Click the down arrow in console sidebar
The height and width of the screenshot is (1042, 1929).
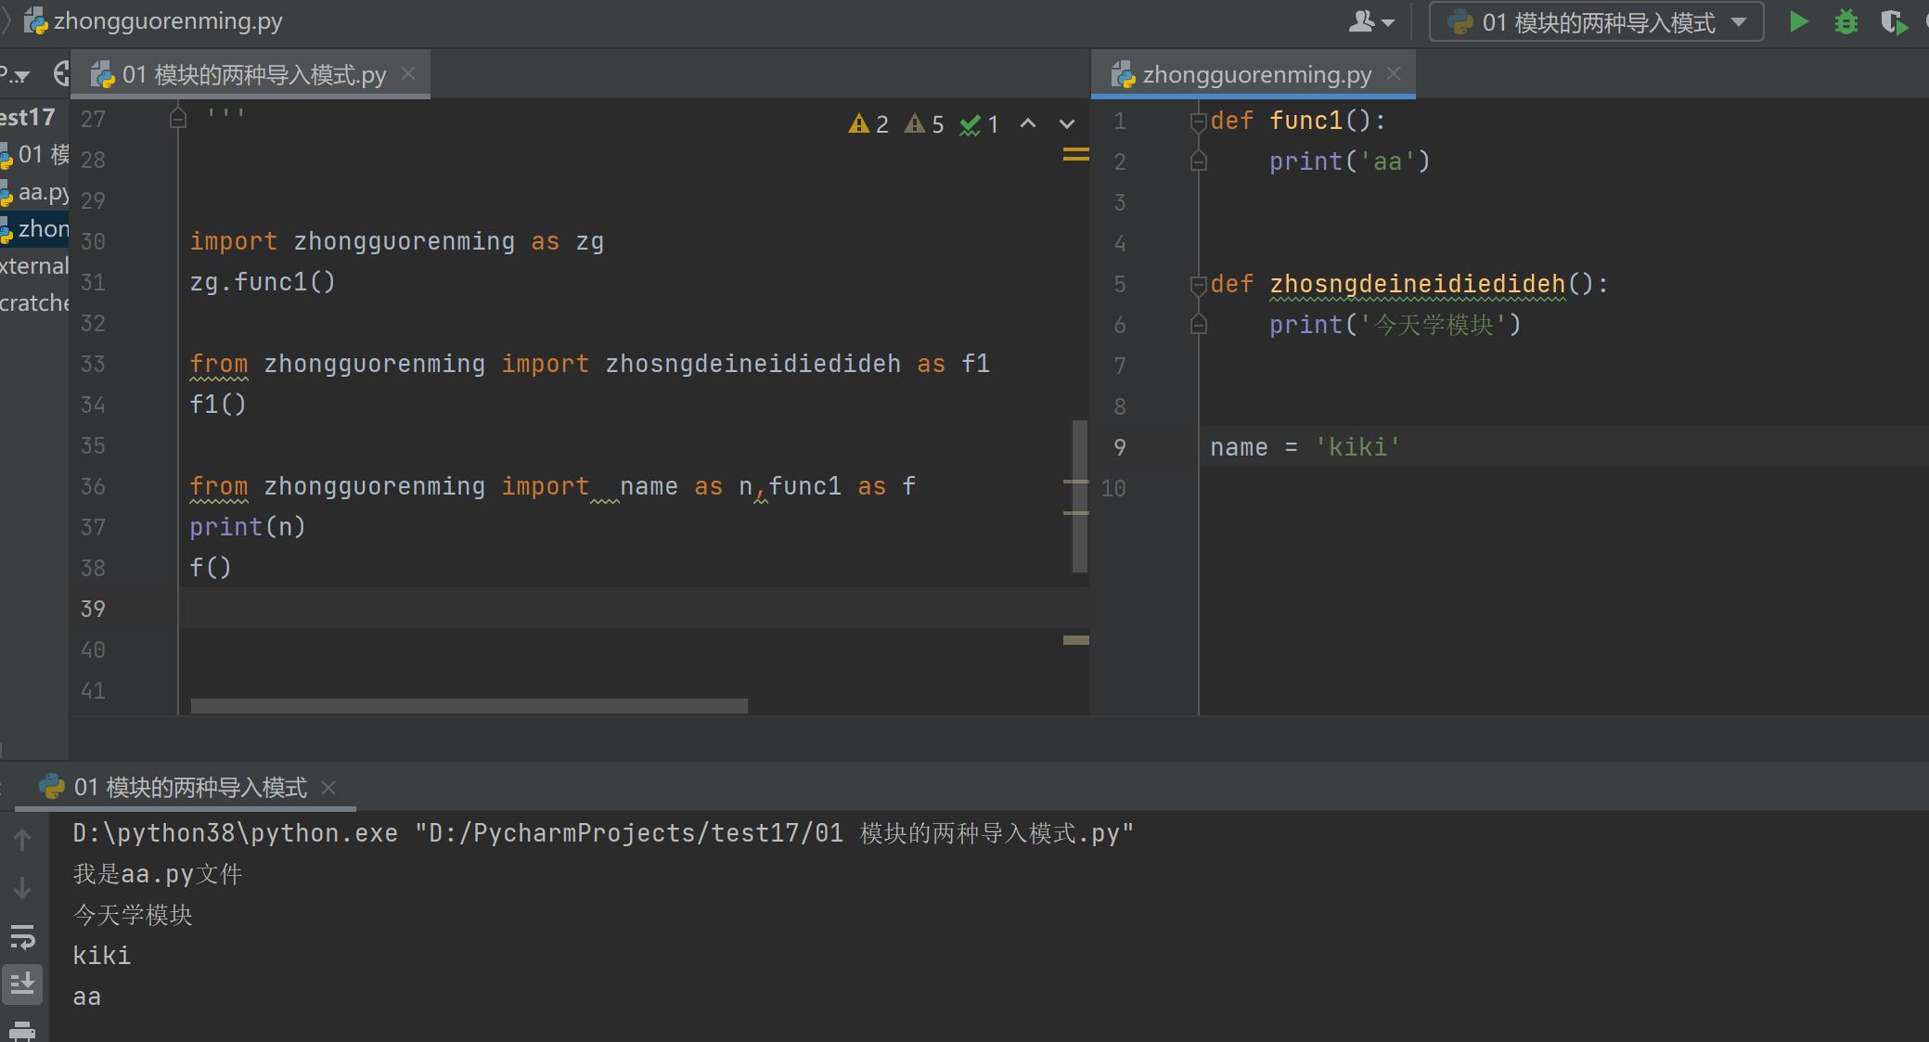(22, 888)
